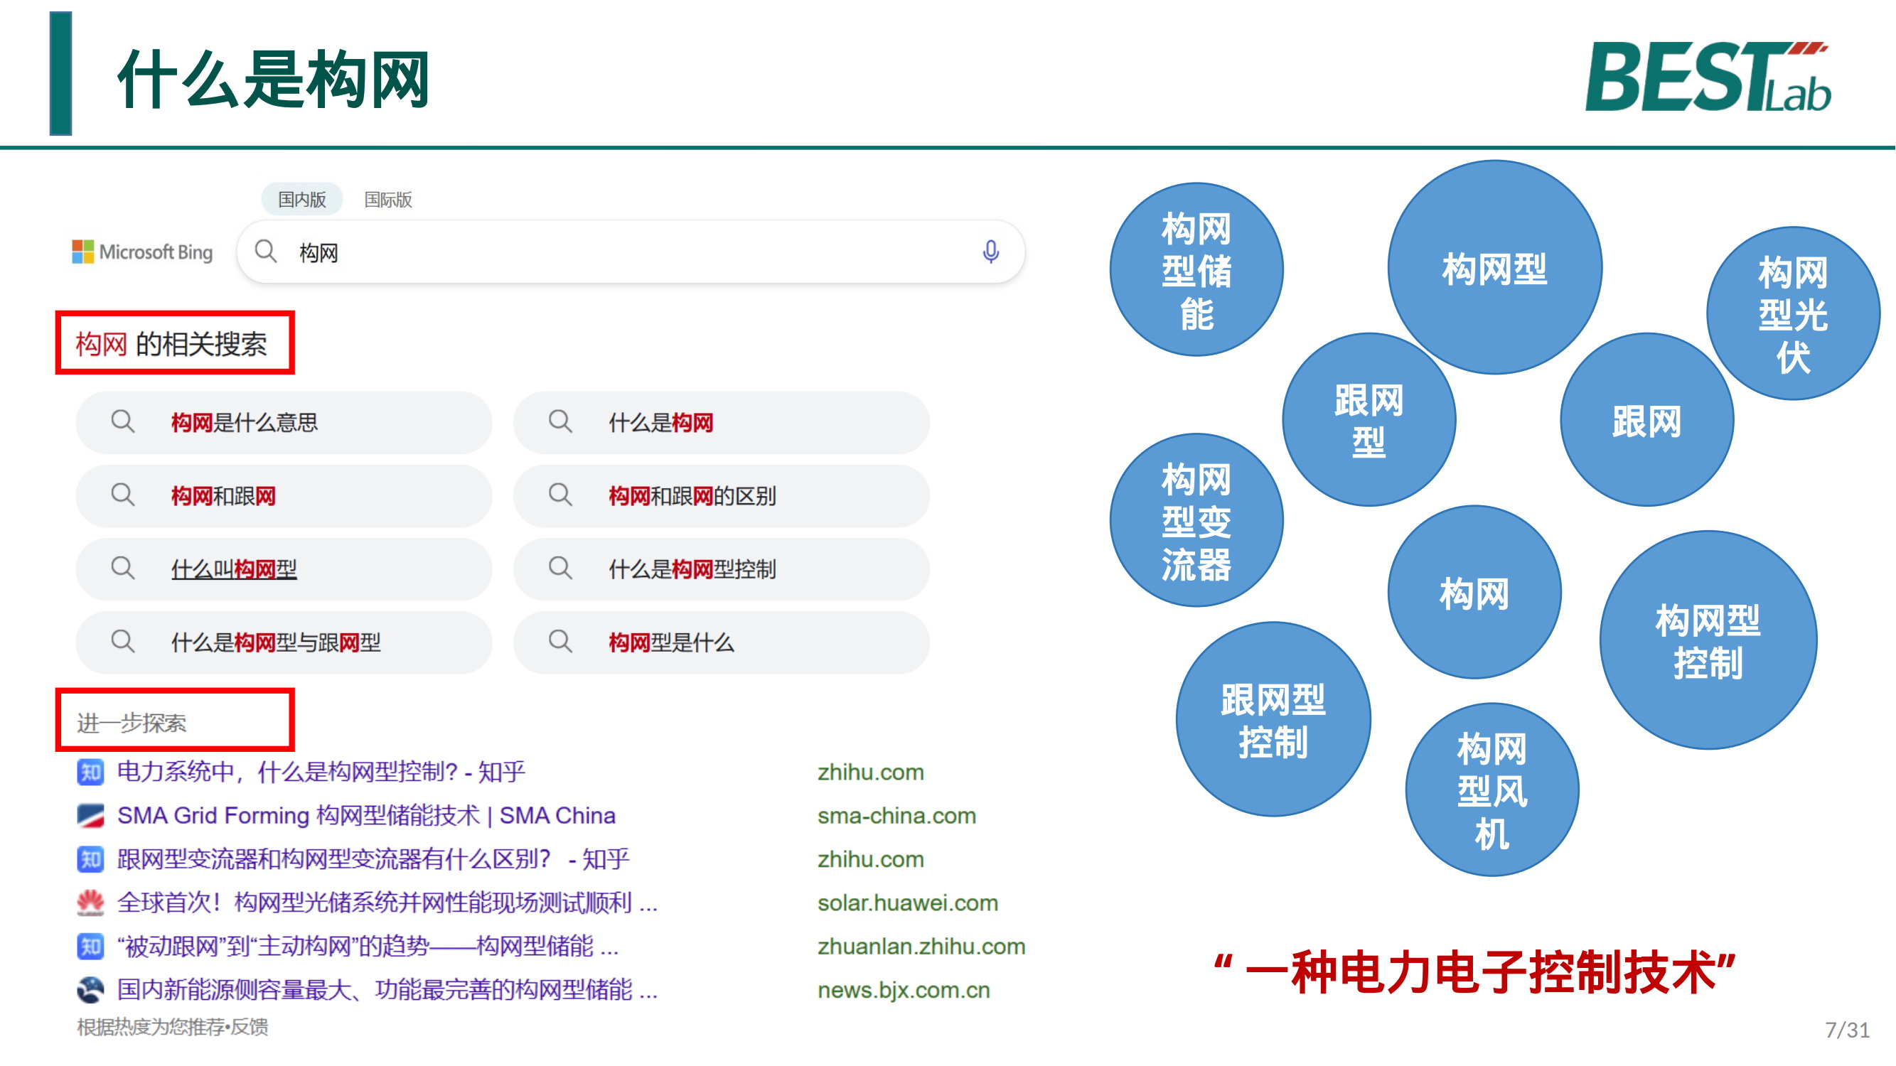Click the 反馈 feedback link
Image resolution: width=1896 pixels, height=1066 pixels.
[x=250, y=1026]
